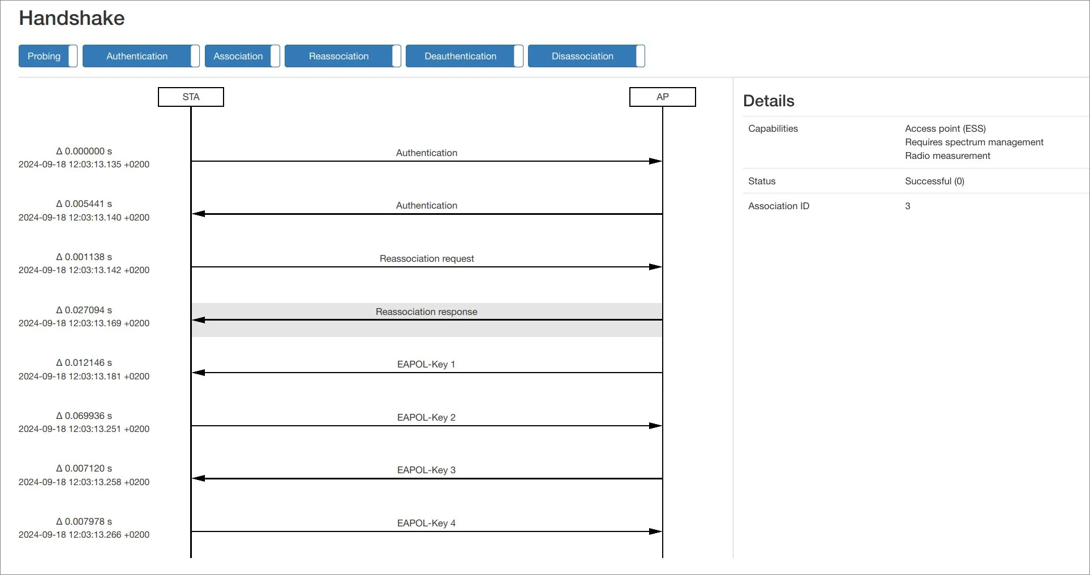Click the Handshake page heading
Image resolution: width=1090 pixels, height=575 pixels.
[x=72, y=18]
